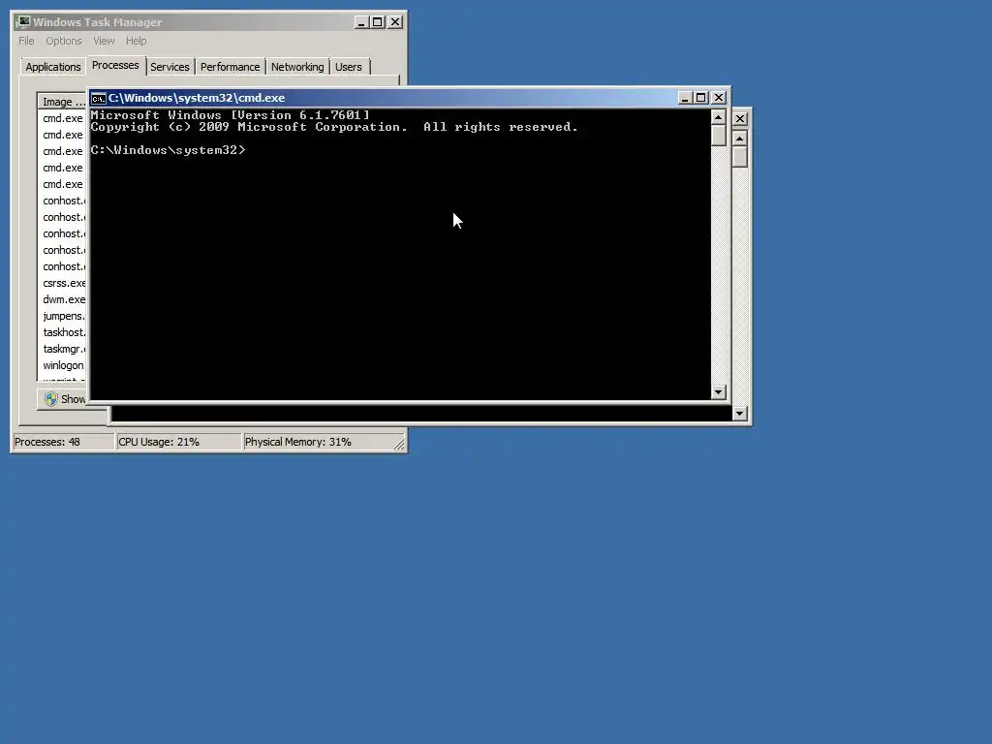
Task: Maximize the Windows Task Manager window
Action: tap(378, 22)
